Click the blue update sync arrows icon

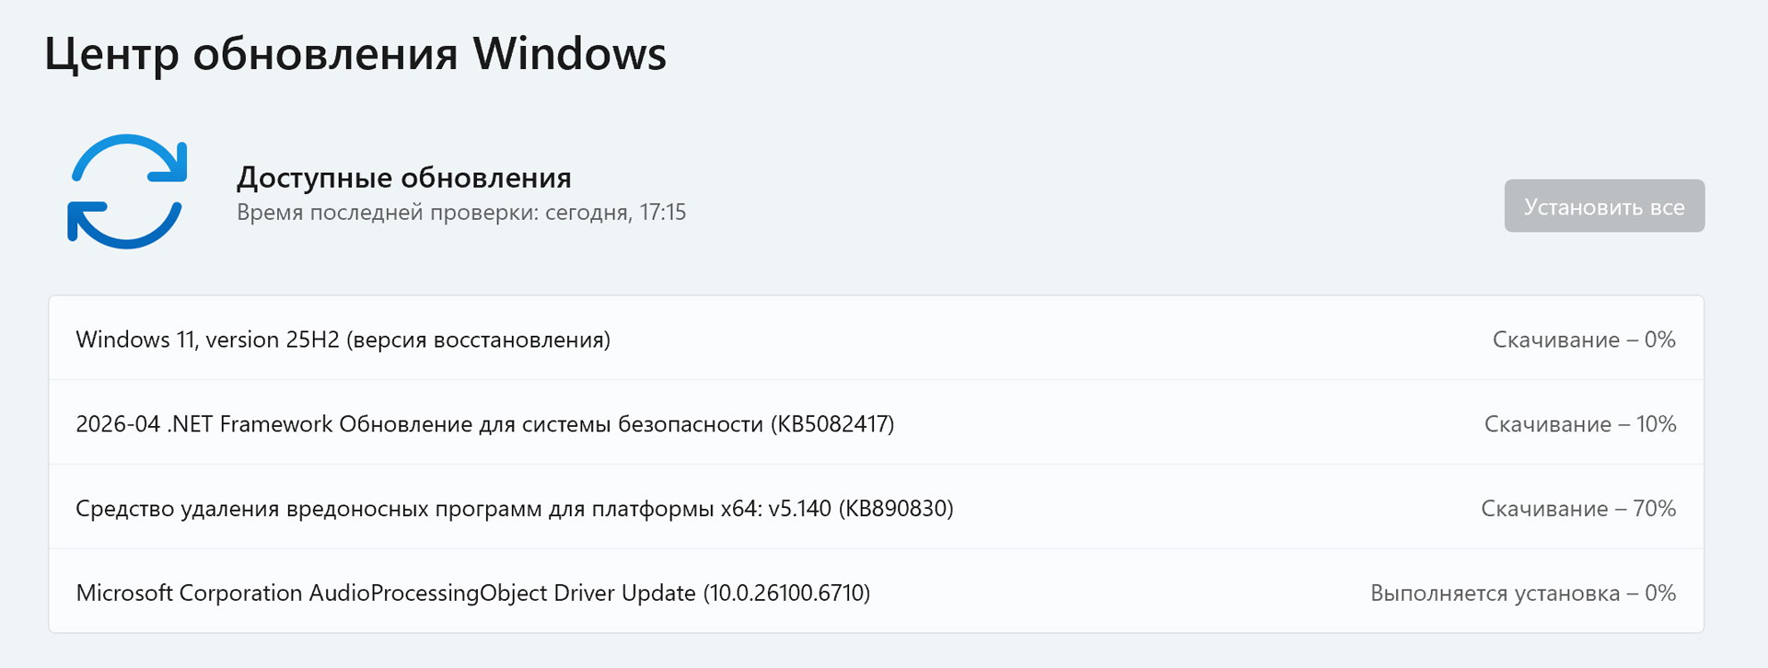127,191
